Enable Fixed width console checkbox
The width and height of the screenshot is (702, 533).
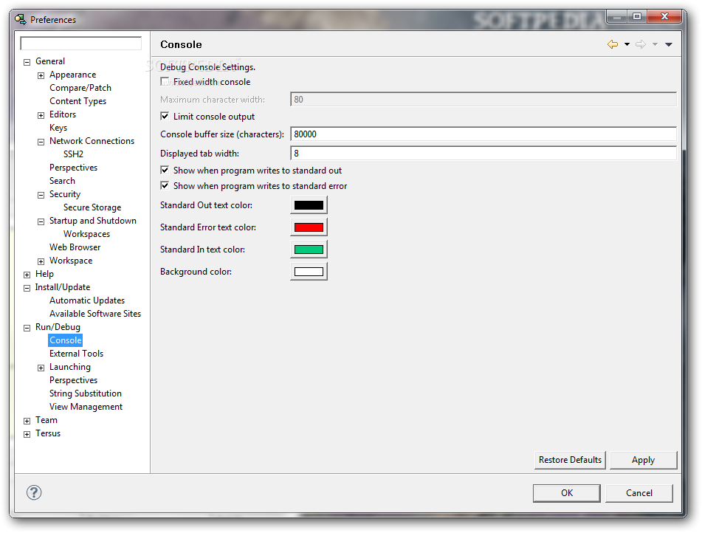[165, 81]
